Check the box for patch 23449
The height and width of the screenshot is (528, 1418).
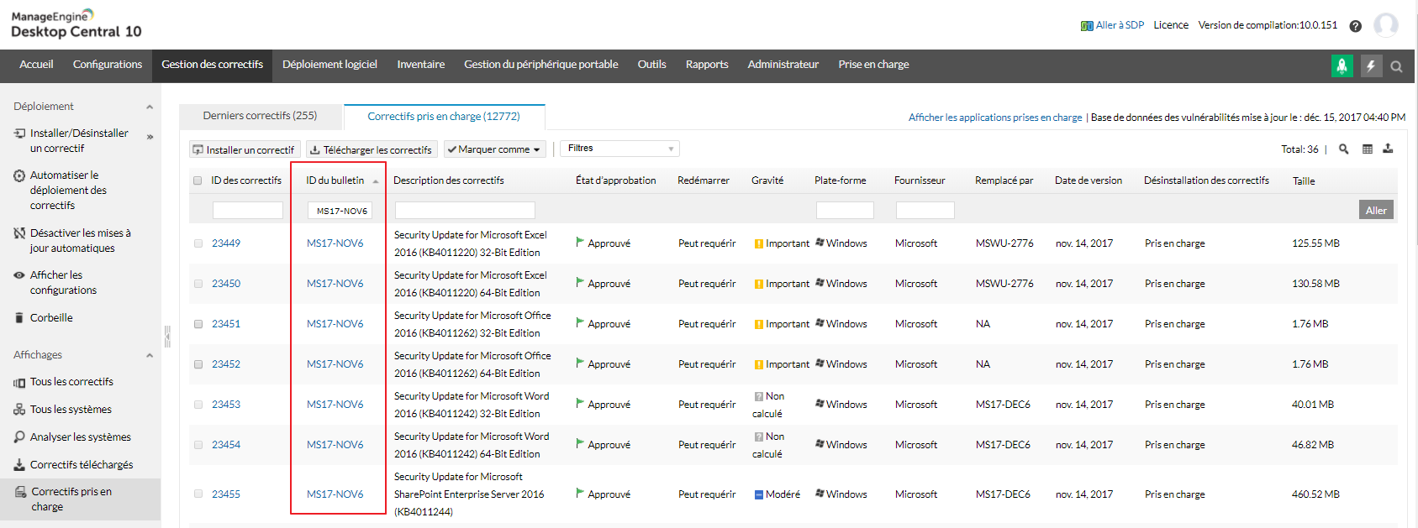pyautogui.click(x=198, y=243)
